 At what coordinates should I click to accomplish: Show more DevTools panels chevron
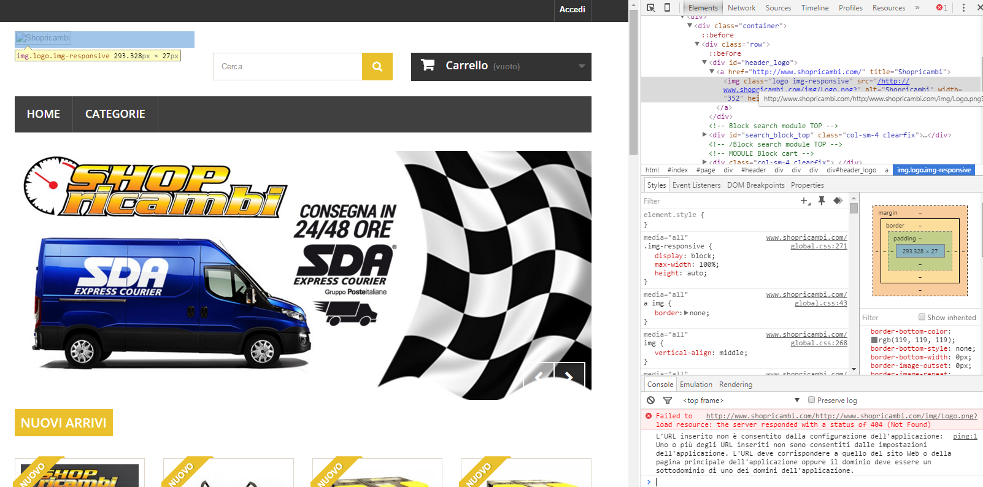917,7
